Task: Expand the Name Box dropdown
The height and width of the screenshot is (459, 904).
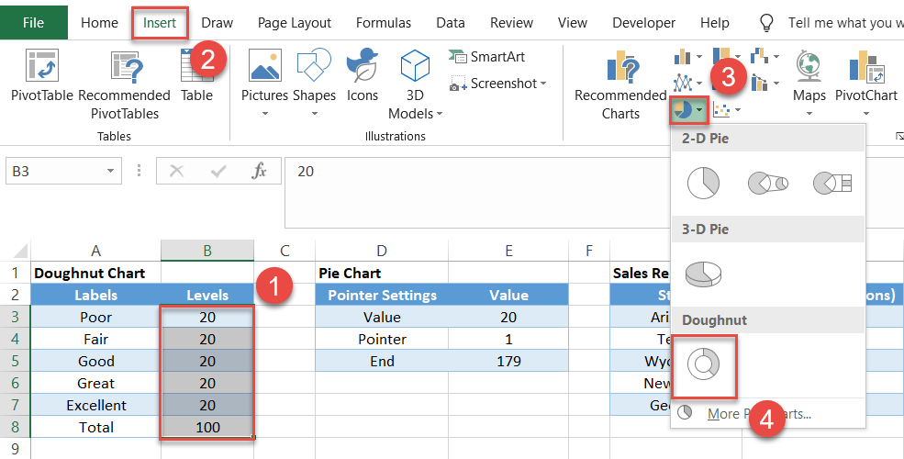Action: (x=110, y=172)
